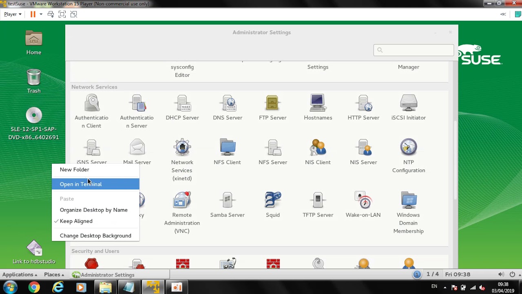522x294 pixels.
Task: Launch HTTP Server configuration
Action: pos(363,107)
